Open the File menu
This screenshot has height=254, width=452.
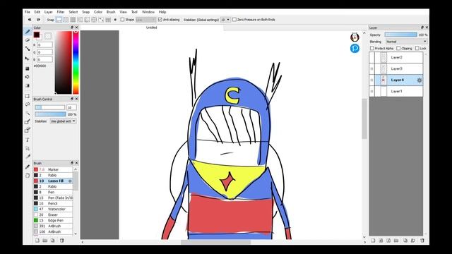27,12
